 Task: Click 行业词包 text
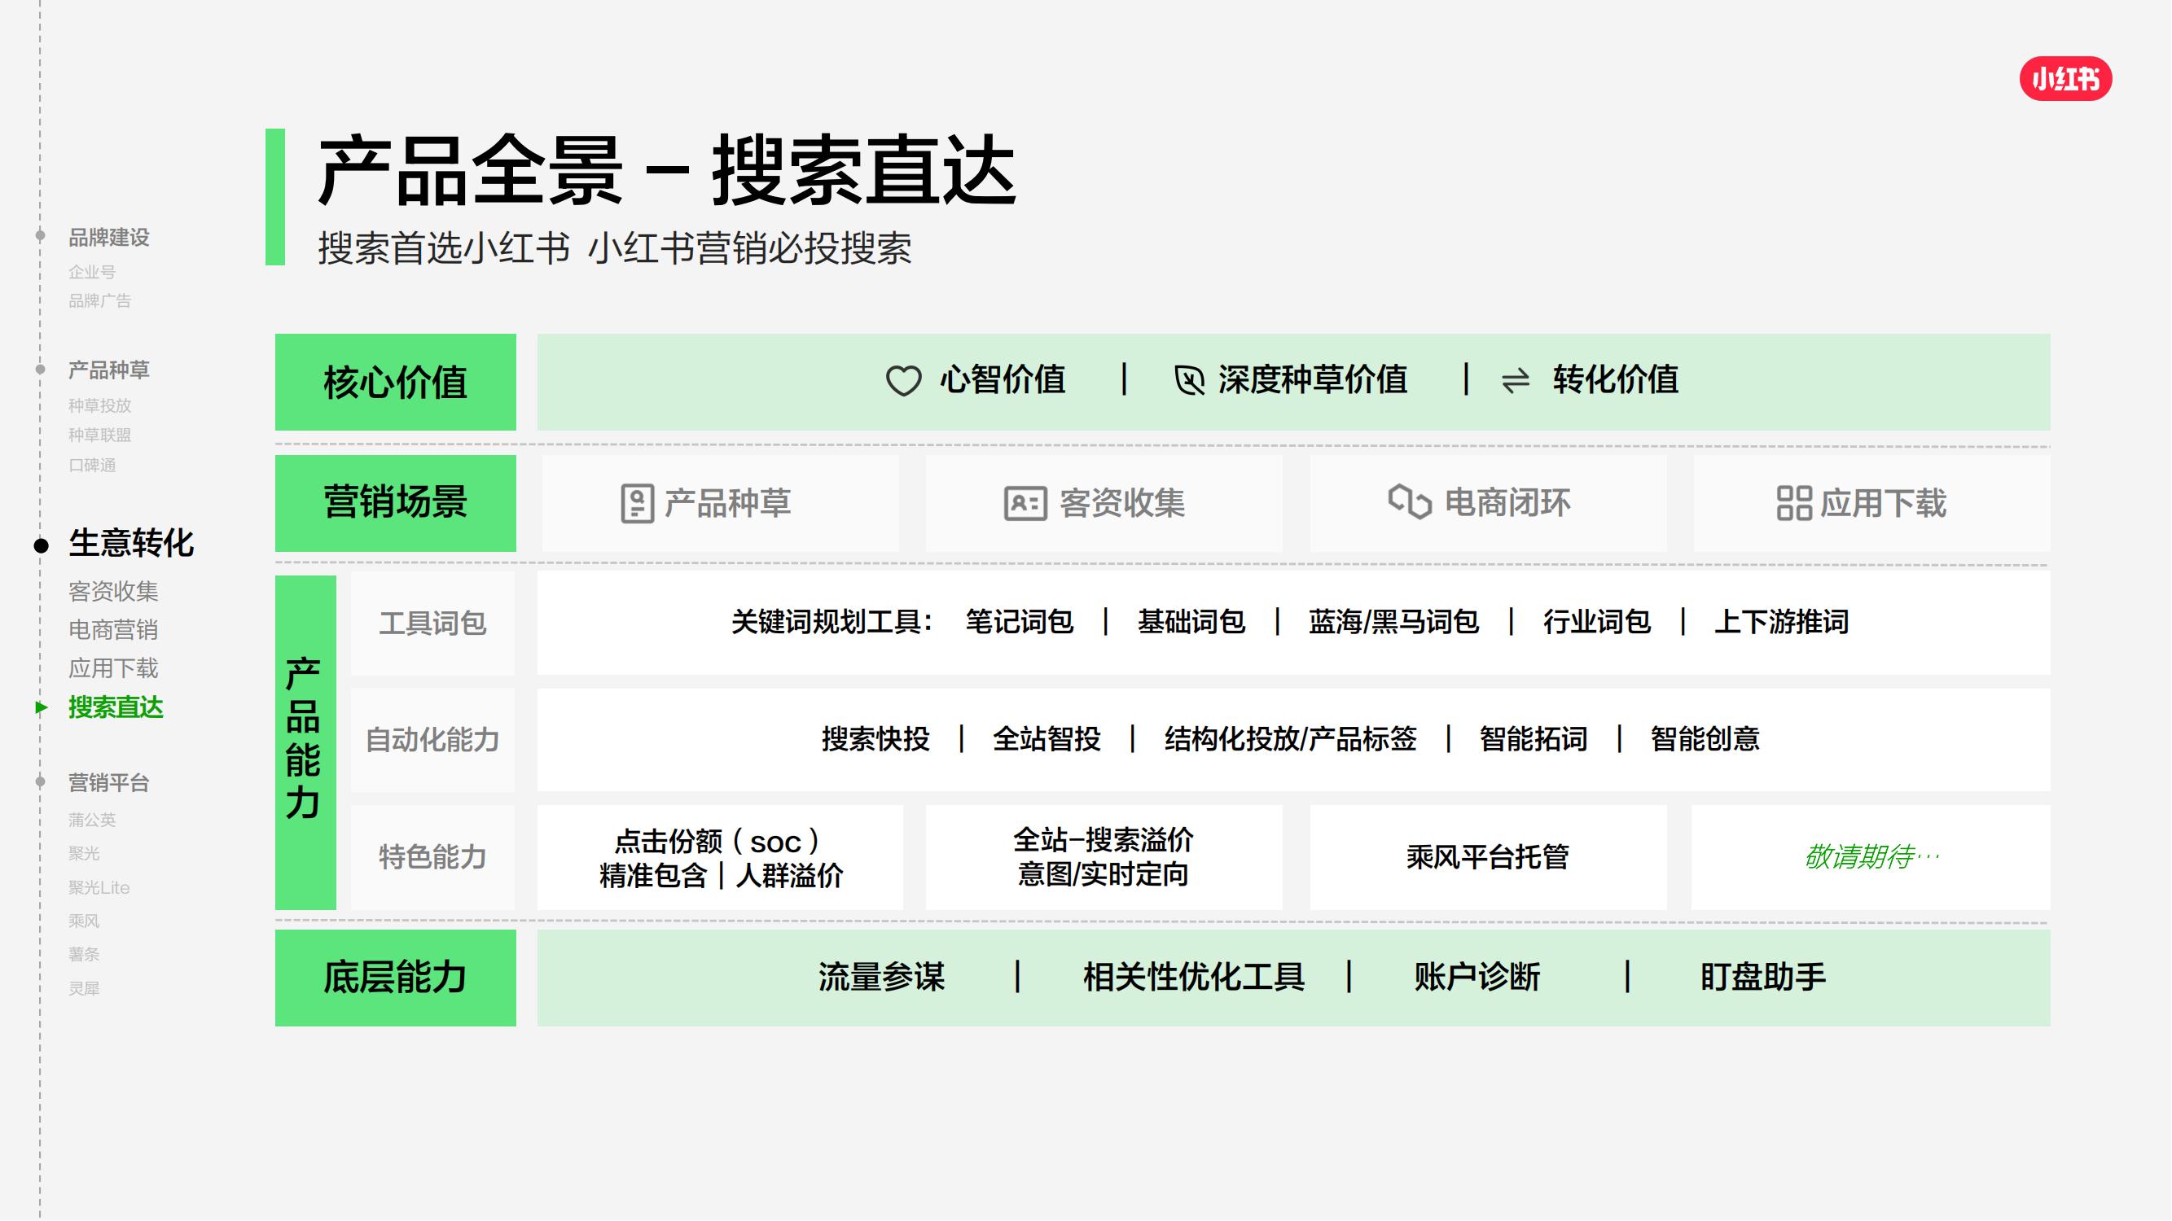click(1597, 623)
